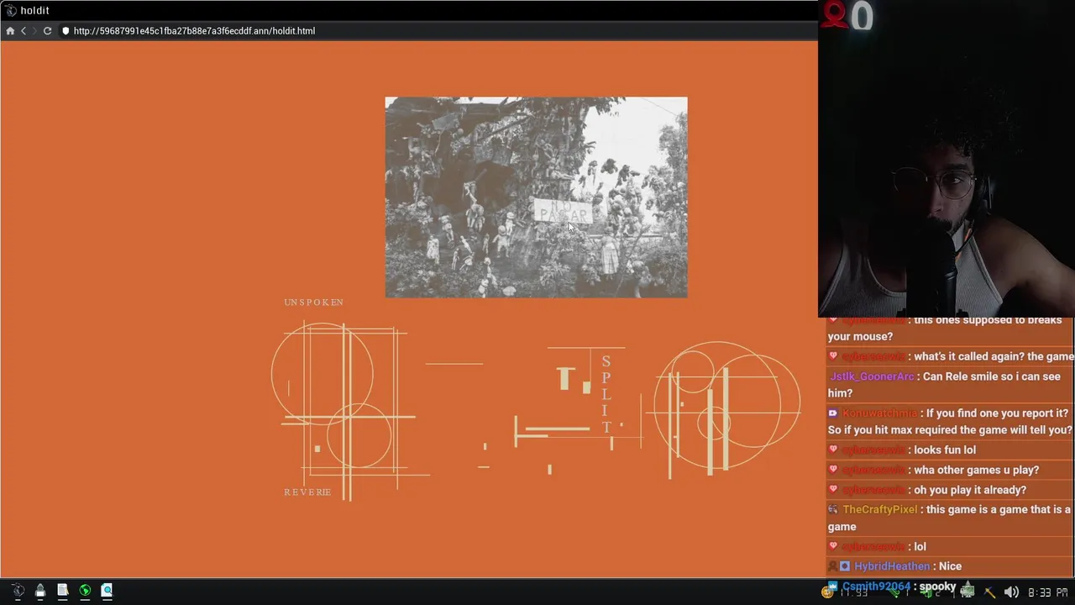The image size is (1075, 605).
Task: Open the notepad document app in taskbar
Action: (x=62, y=591)
